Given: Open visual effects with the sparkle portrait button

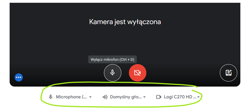Looking at the screenshot, I should pyautogui.click(x=229, y=73).
